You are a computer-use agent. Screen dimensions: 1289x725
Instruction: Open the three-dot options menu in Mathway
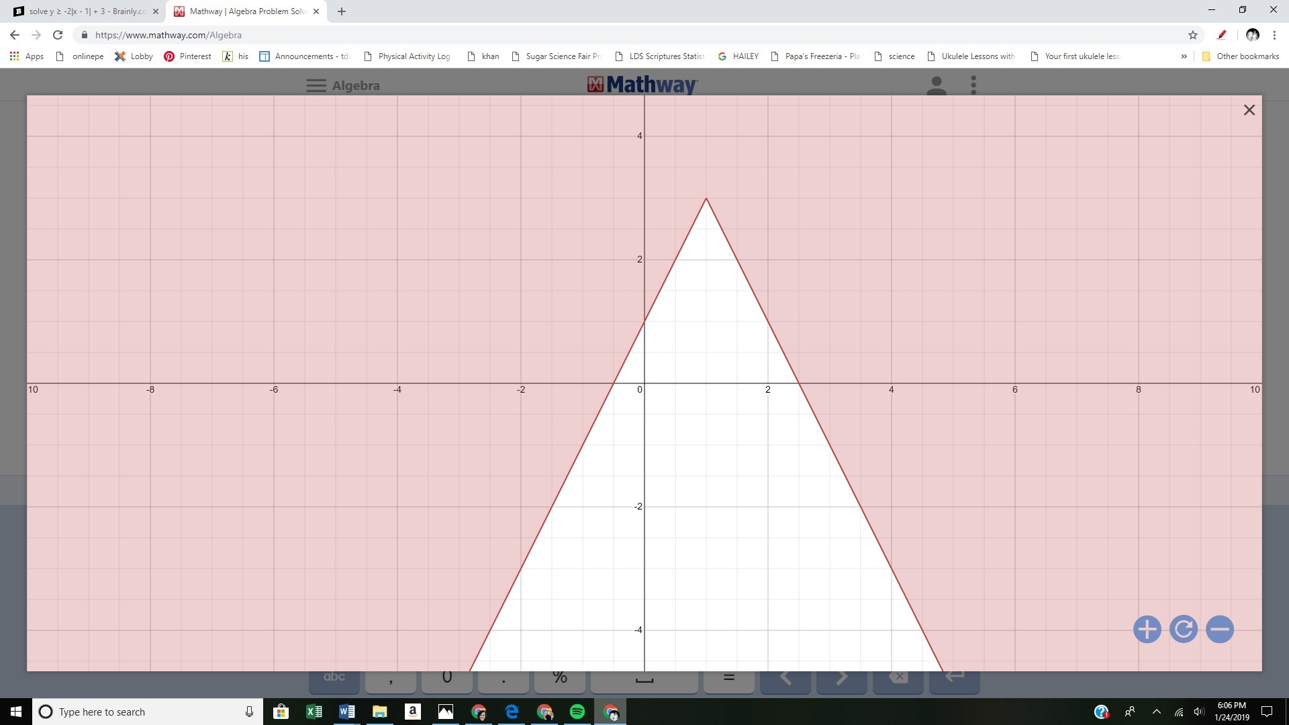973,85
